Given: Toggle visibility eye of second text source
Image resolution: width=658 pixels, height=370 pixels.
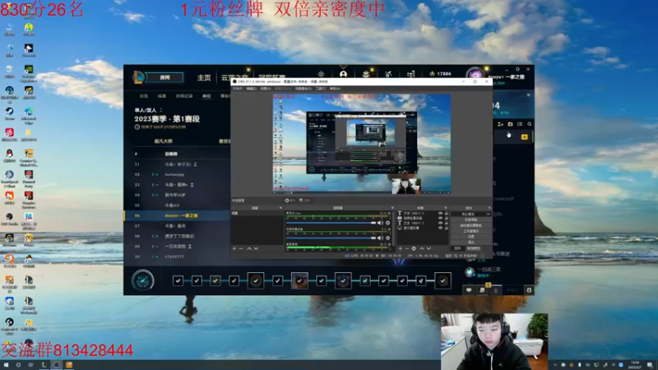Looking at the screenshot, I should (440, 223).
